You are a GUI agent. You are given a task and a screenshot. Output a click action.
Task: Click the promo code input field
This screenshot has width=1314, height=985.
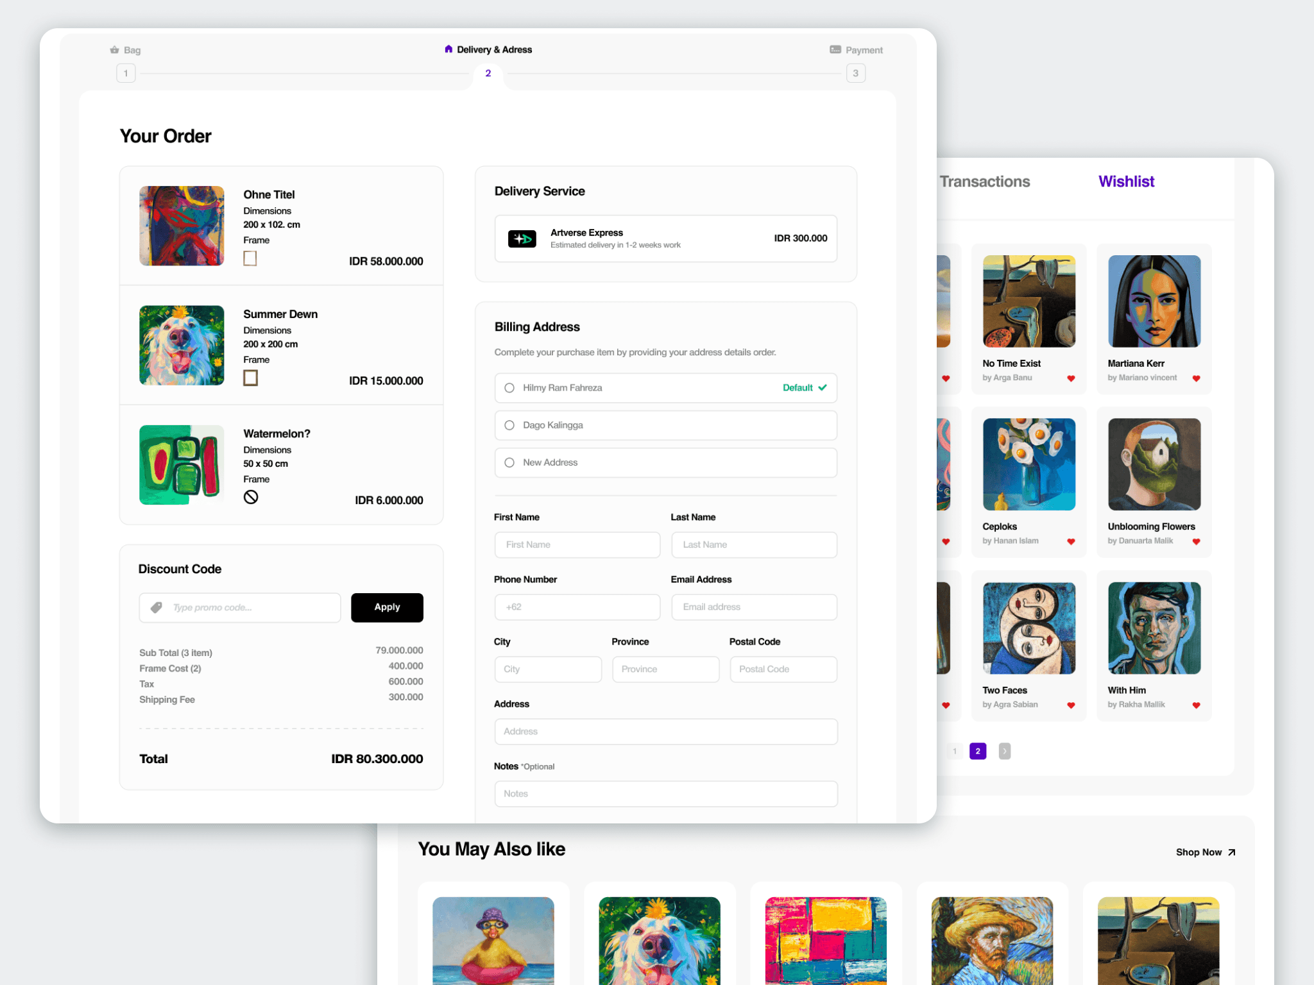(250, 607)
